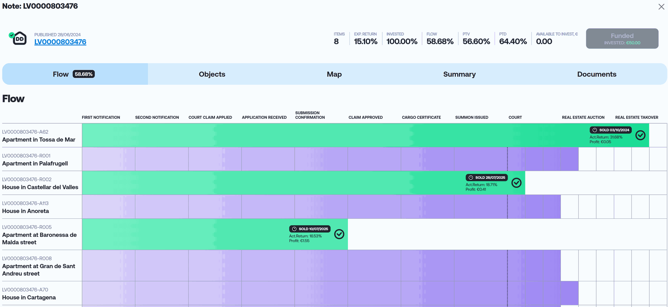The image size is (668, 307).
Task: Click the SOLD 03/10/2024 badge
Action: click(611, 130)
